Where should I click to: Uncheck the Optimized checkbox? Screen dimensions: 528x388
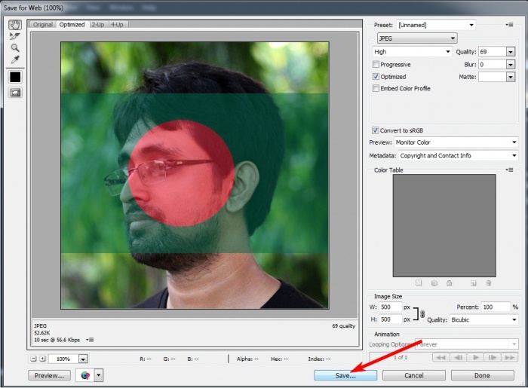pyautogui.click(x=376, y=77)
